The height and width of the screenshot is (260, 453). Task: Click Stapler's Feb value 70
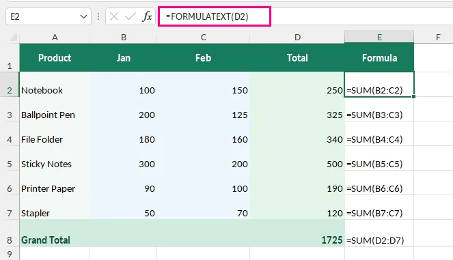(x=204, y=207)
